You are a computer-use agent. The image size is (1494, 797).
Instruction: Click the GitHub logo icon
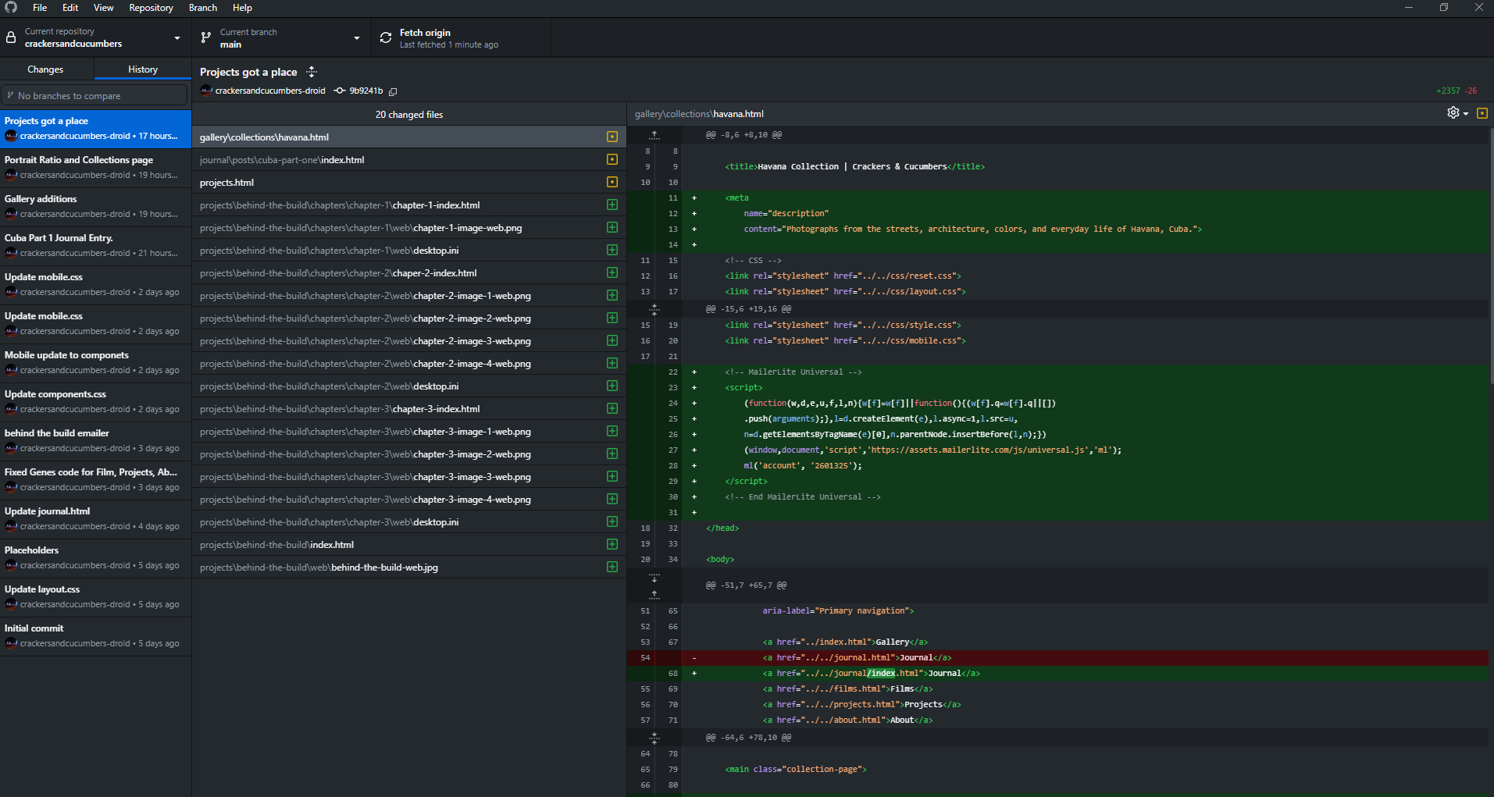pyautogui.click(x=11, y=7)
